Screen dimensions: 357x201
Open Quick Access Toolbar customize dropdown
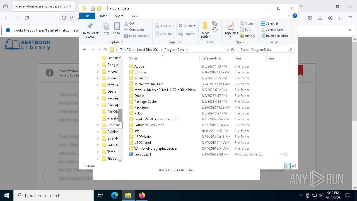(104, 9)
